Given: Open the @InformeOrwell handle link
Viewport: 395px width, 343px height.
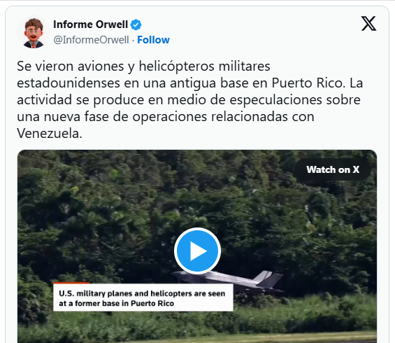Looking at the screenshot, I should 91,40.
